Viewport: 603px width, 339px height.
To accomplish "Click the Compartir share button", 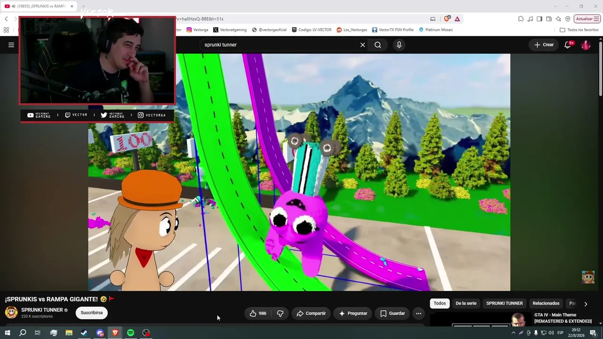I will point(311,313).
